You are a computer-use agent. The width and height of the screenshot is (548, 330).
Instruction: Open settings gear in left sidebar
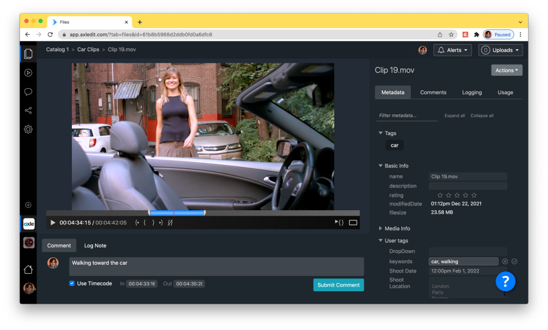28,129
